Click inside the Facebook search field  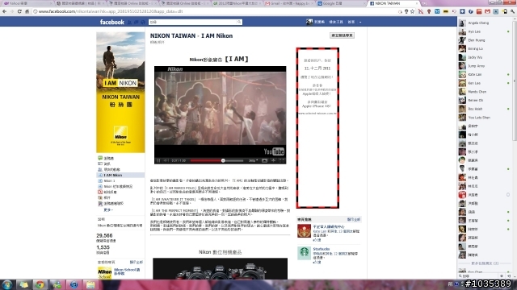click(193, 22)
